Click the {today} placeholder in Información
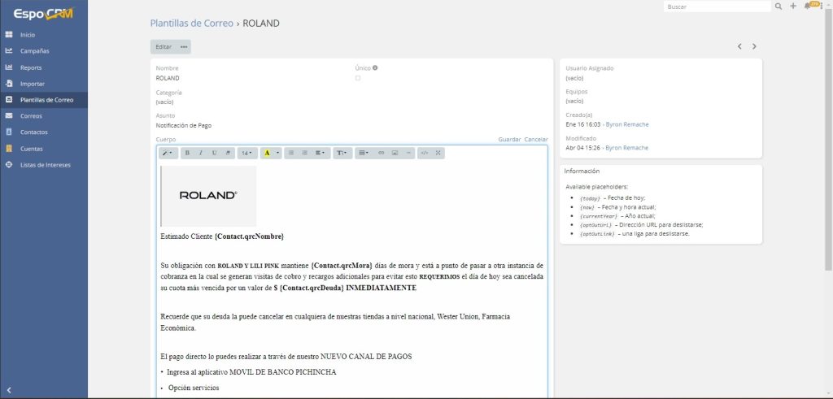Image resolution: width=833 pixels, height=399 pixels. click(x=590, y=198)
